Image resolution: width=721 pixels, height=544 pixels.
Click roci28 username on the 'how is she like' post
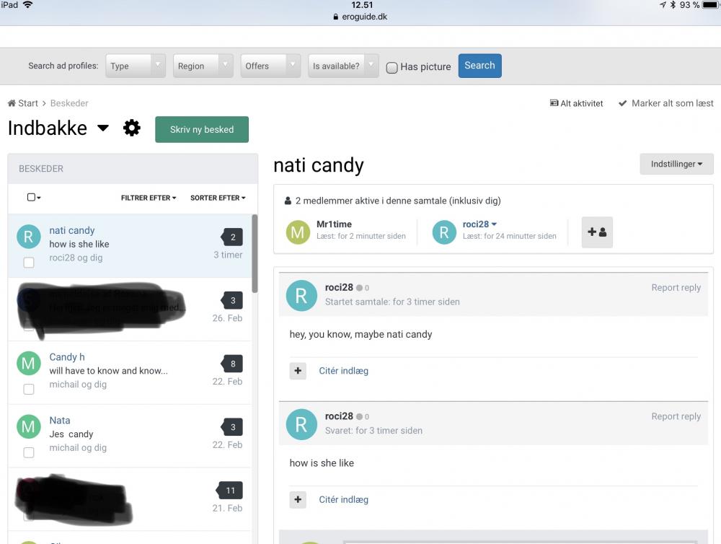point(339,416)
